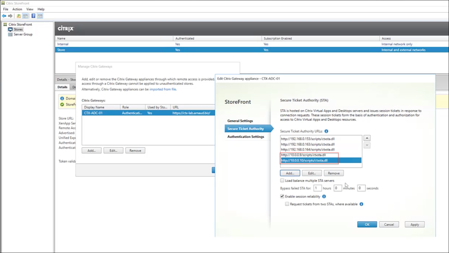
Task: Click the Bypass failed STA hours field
Action: pyautogui.click(x=317, y=188)
